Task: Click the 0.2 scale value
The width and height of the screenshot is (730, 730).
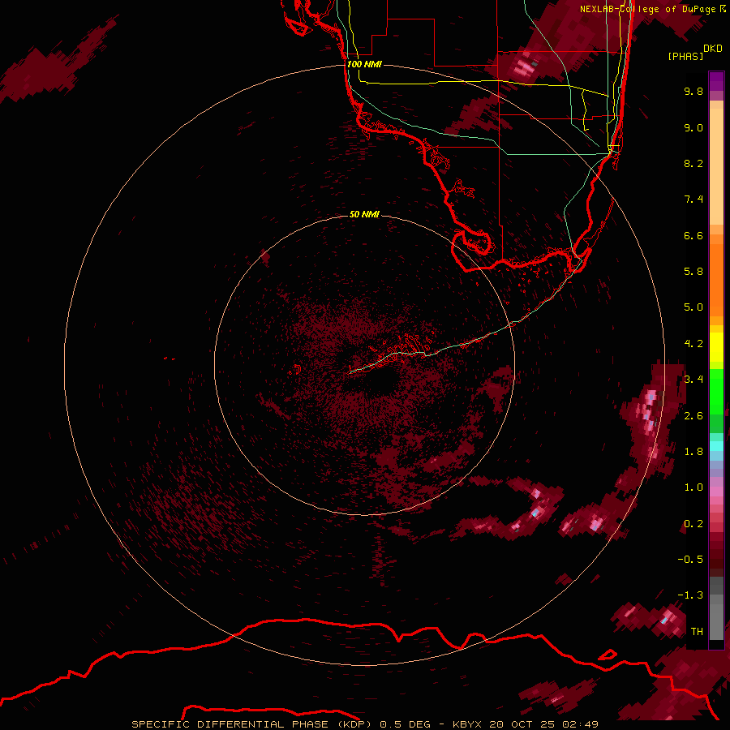Action: 693,524
